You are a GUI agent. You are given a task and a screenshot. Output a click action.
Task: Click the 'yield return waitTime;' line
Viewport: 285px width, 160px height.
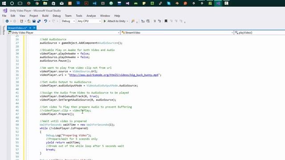point(63,142)
